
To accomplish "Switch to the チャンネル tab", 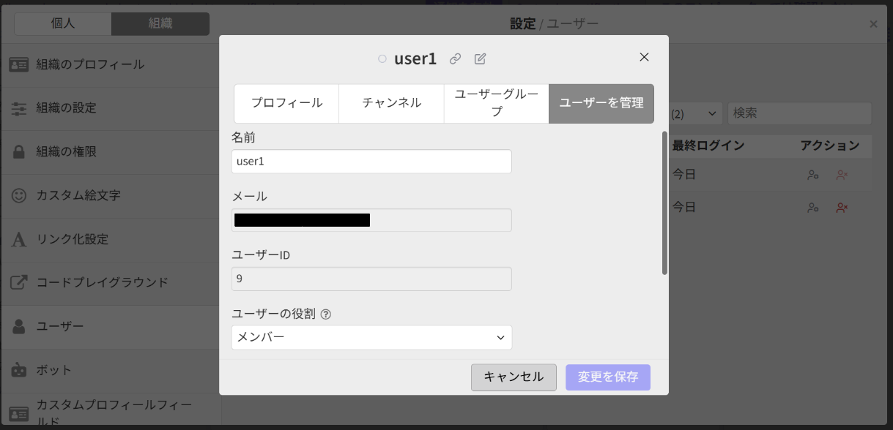I will pyautogui.click(x=390, y=103).
